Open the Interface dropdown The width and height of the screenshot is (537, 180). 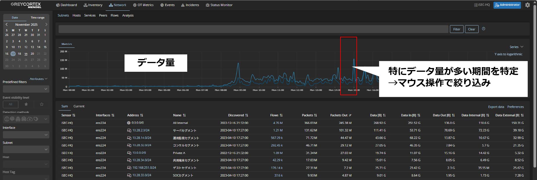coord(26,135)
